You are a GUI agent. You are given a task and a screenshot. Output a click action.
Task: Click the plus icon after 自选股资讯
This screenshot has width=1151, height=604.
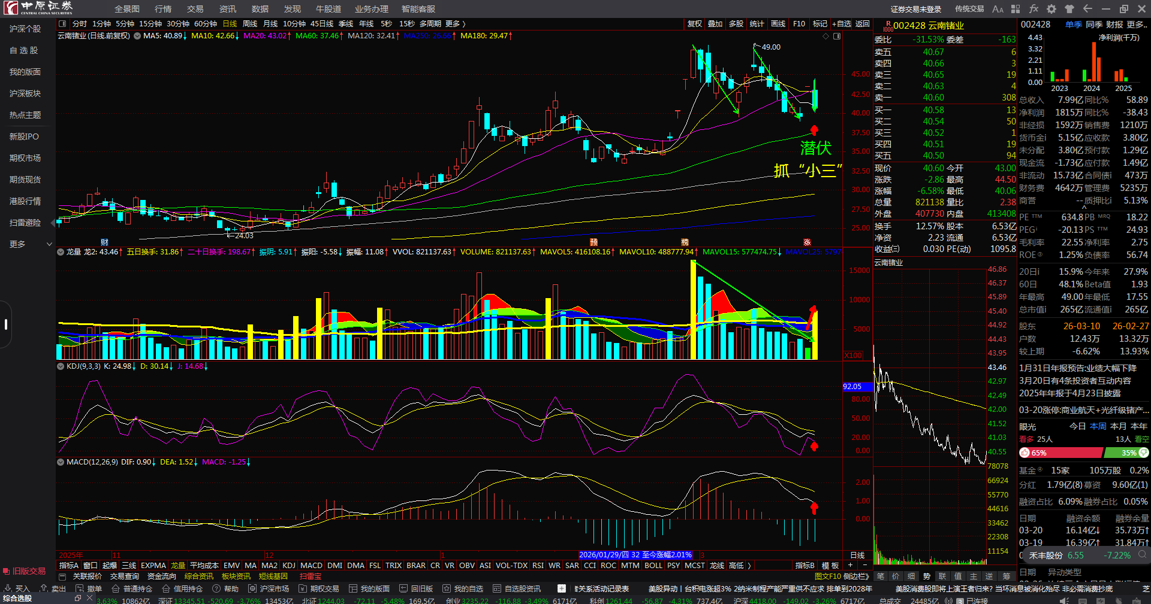(x=562, y=588)
